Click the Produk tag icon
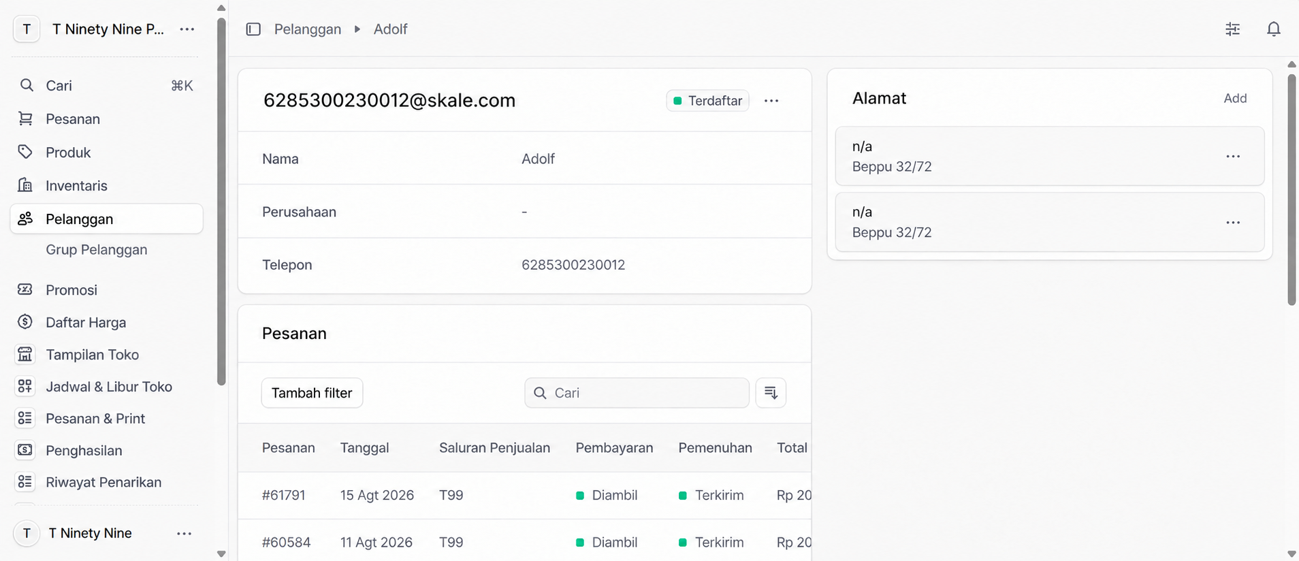1299x561 pixels. point(25,152)
